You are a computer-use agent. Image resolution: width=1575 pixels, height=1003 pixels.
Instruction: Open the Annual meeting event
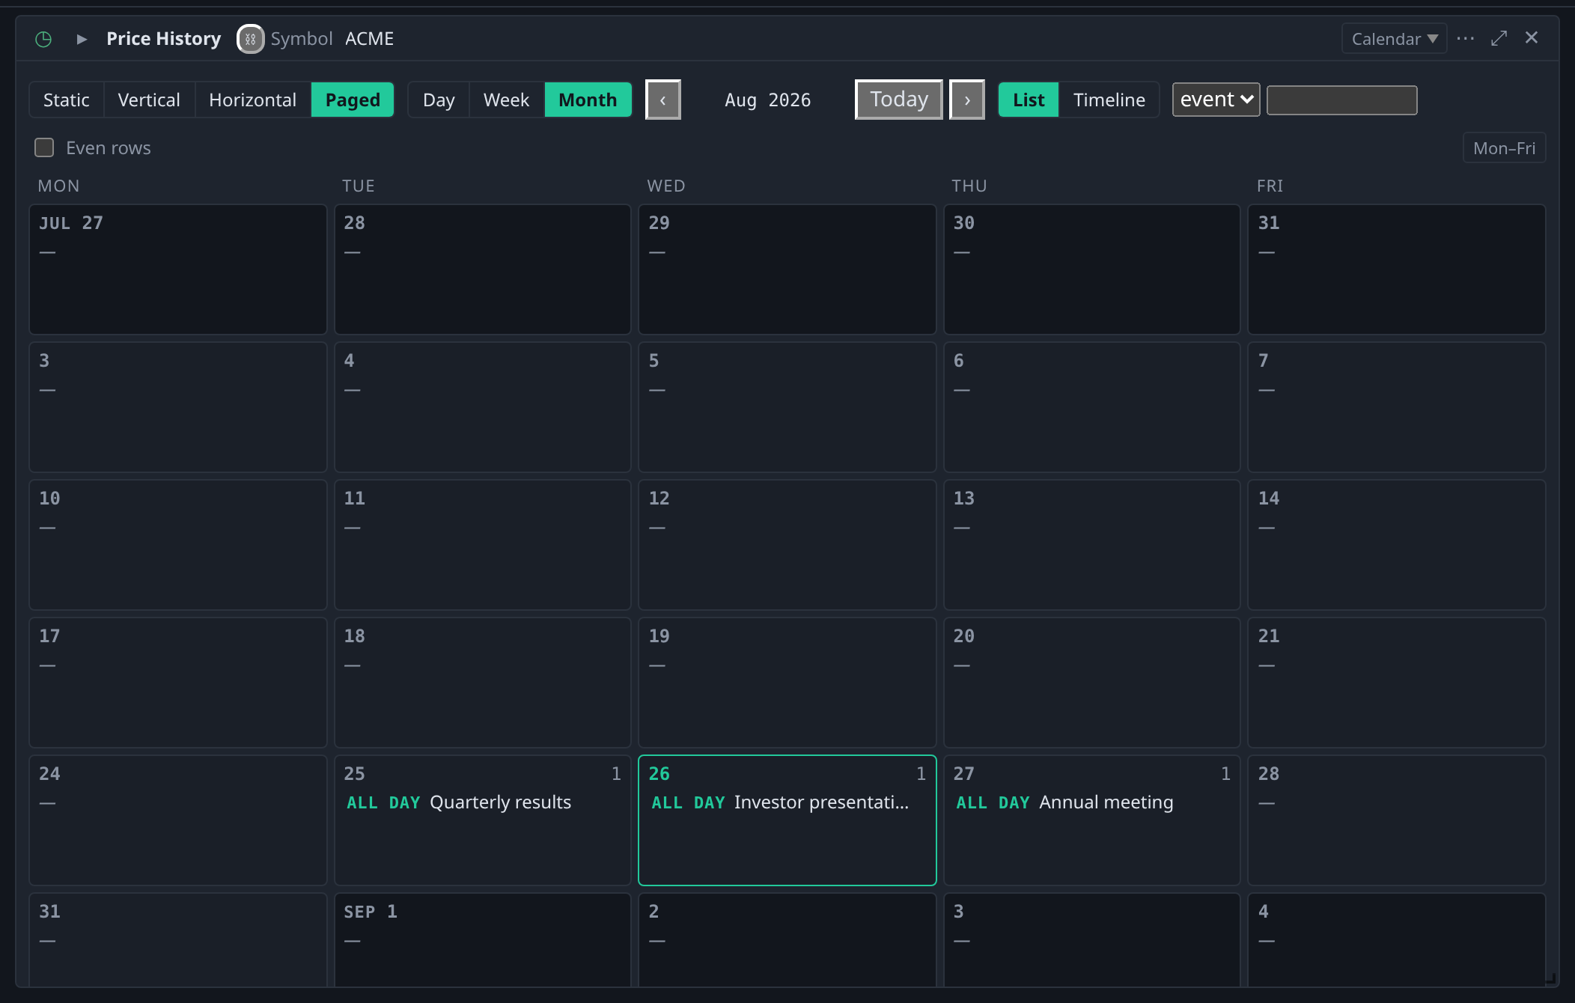[x=1091, y=802]
